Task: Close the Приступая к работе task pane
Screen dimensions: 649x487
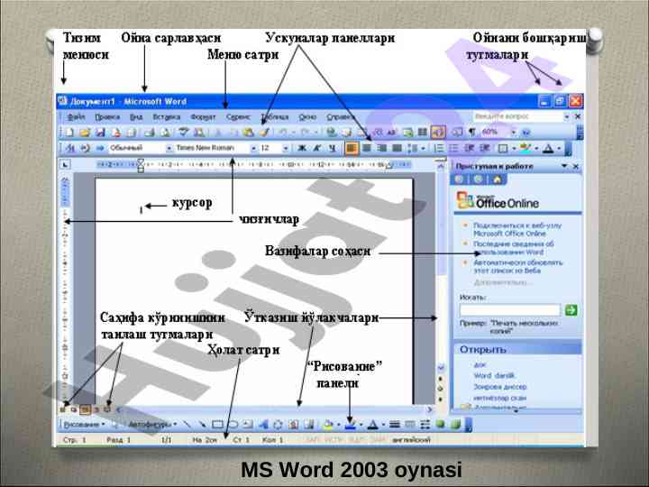Action: pyautogui.click(x=575, y=166)
